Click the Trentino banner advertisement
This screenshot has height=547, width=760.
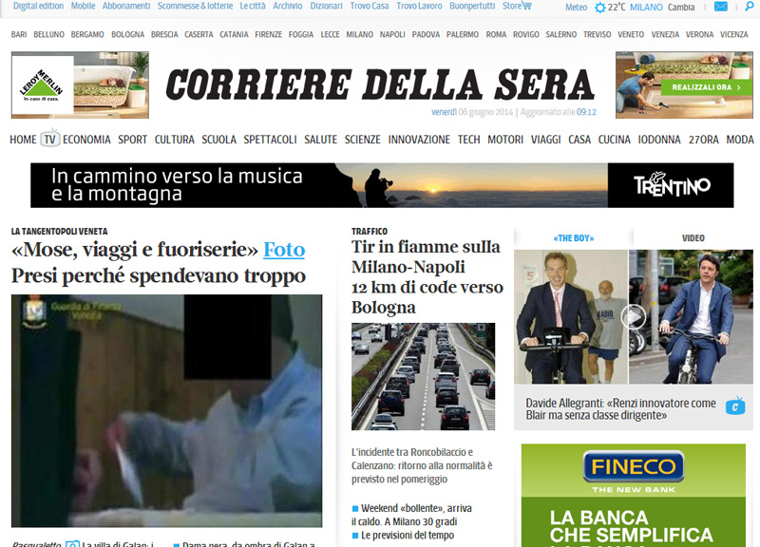click(x=382, y=185)
